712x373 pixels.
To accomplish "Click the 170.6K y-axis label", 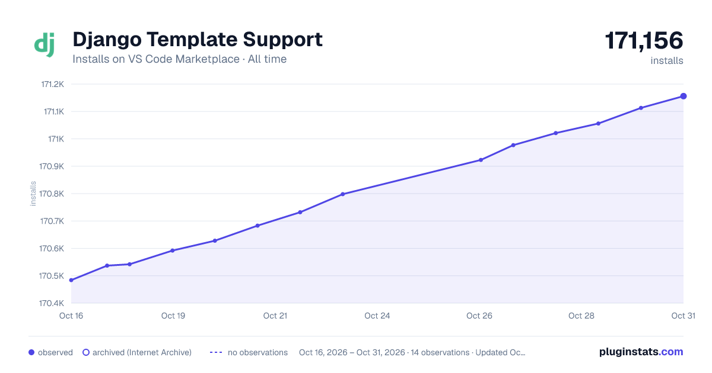I will click(x=52, y=249).
